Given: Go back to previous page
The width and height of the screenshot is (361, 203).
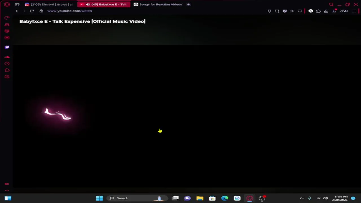Looking at the screenshot, I should tap(17, 11).
